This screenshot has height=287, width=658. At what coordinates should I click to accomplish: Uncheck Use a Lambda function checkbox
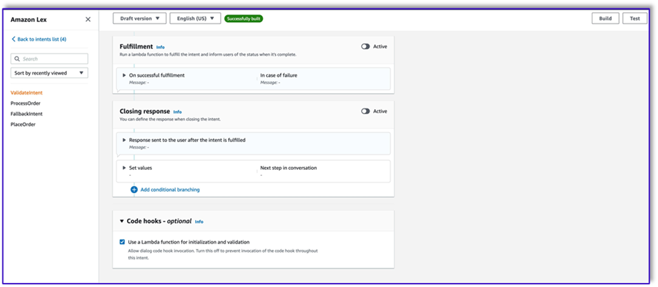pos(122,241)
